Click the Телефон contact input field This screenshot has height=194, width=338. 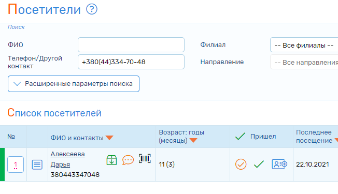131,62
